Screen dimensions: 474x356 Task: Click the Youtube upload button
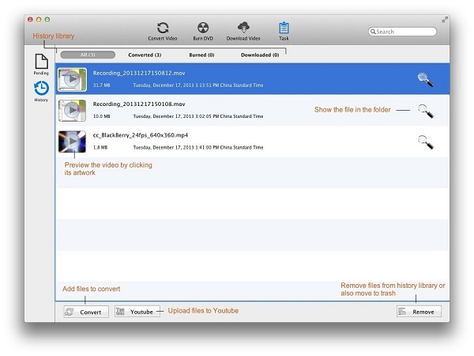(x=137, y=312)
